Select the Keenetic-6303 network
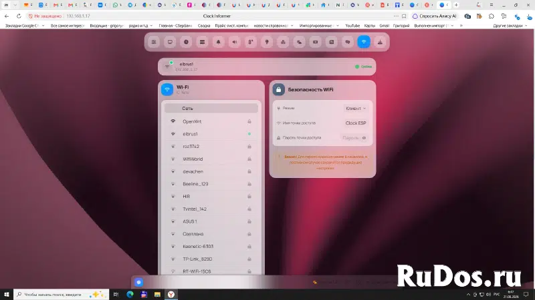Image resolution: width=535 pixels, height=300 pixels. coord(211,246)
